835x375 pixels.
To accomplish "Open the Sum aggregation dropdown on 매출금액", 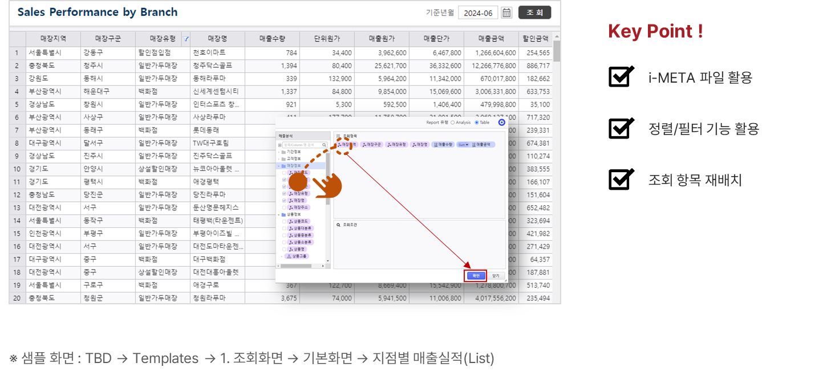I will pyautogui.click(x=464, y=145).
